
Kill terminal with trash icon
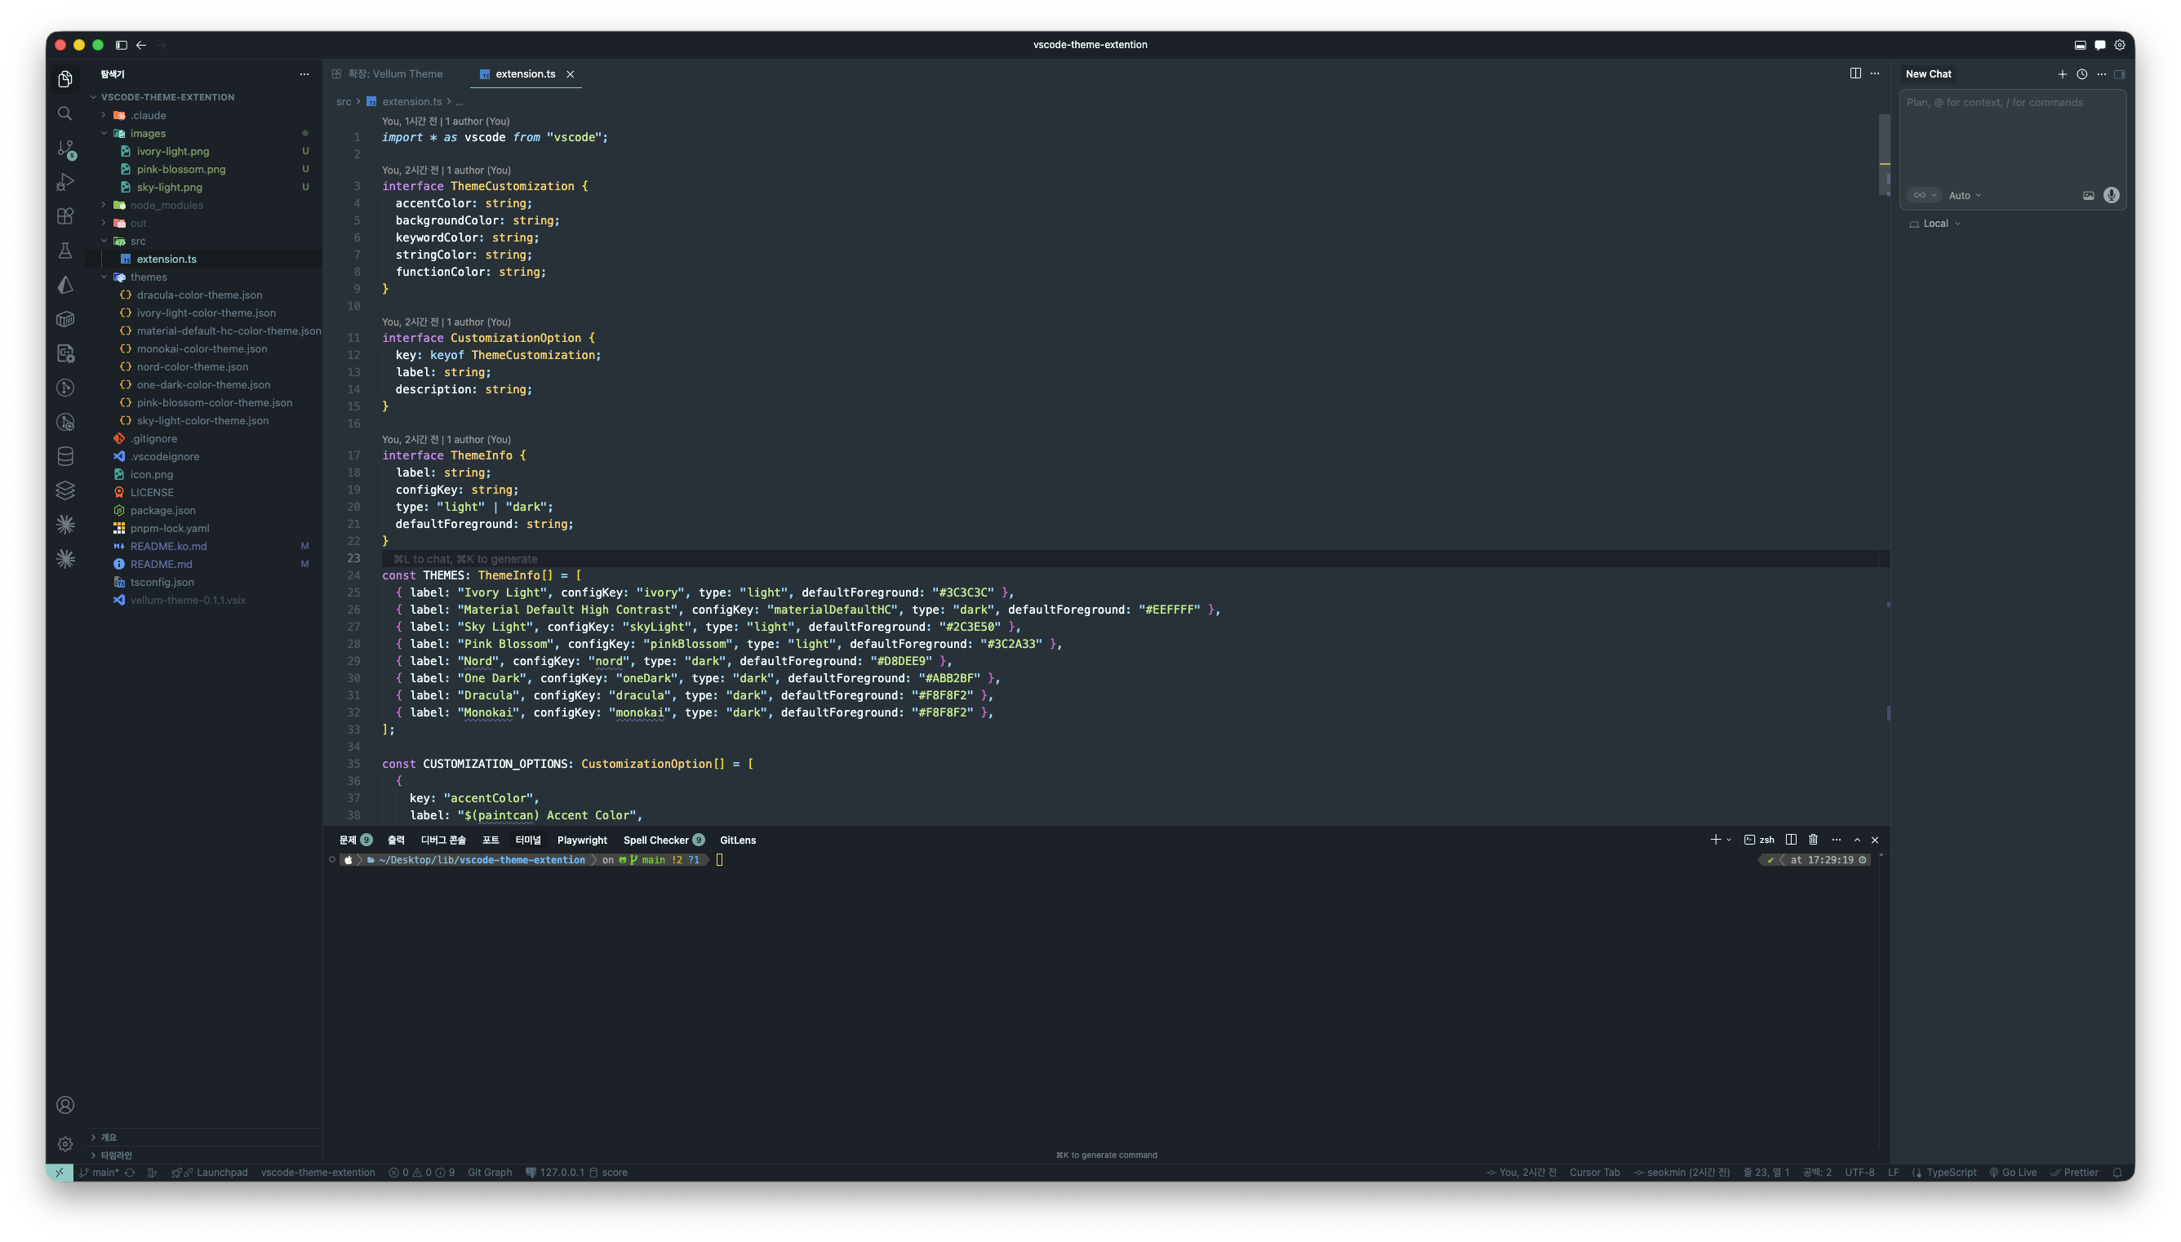point(1813,840)
